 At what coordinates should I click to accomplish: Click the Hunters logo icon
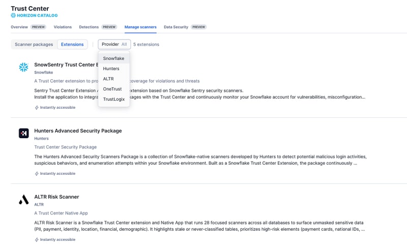coord(23,133)
